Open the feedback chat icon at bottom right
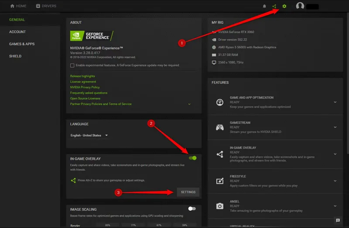The width and height of the screenshot is (349, 228). click(x=338, y=220)
